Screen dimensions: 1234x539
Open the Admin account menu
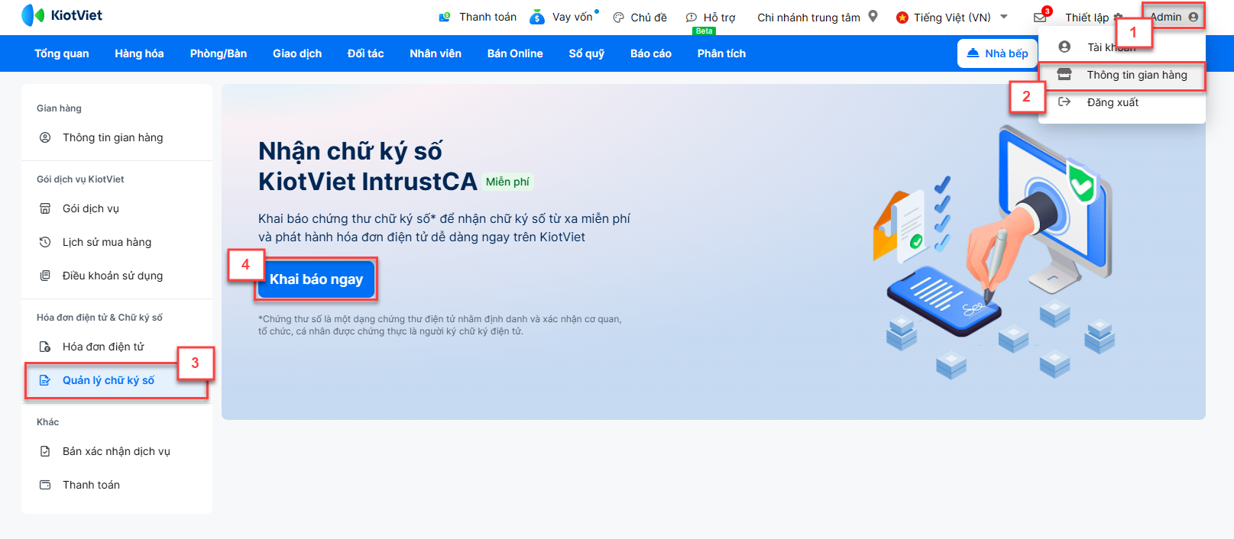click(1174, 17)
